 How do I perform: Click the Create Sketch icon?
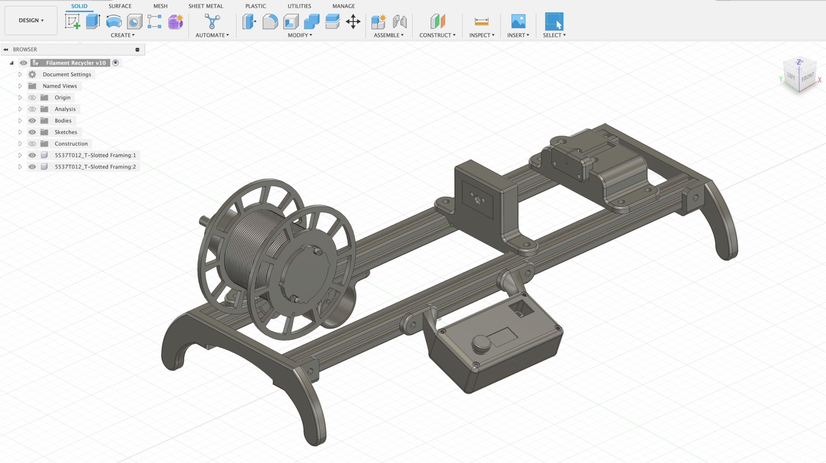[x=72, y=22]
